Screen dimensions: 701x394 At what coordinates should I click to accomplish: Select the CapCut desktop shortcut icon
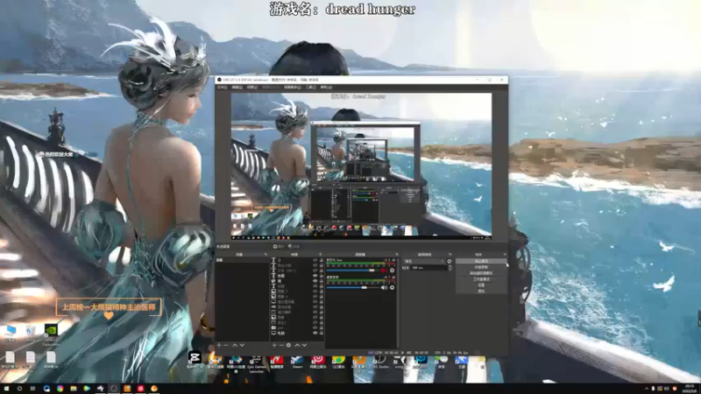coord(195,360)
